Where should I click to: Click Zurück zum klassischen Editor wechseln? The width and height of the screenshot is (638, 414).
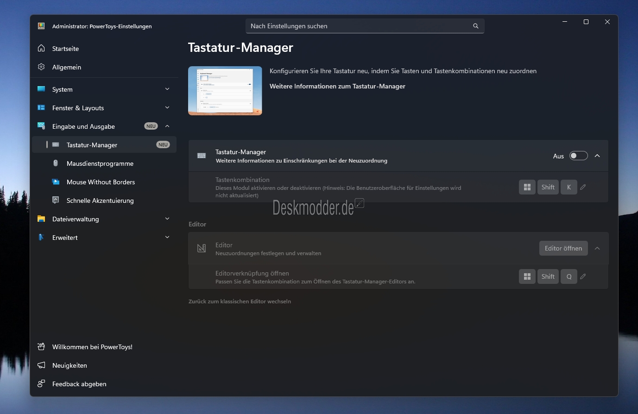click(240, 301)
